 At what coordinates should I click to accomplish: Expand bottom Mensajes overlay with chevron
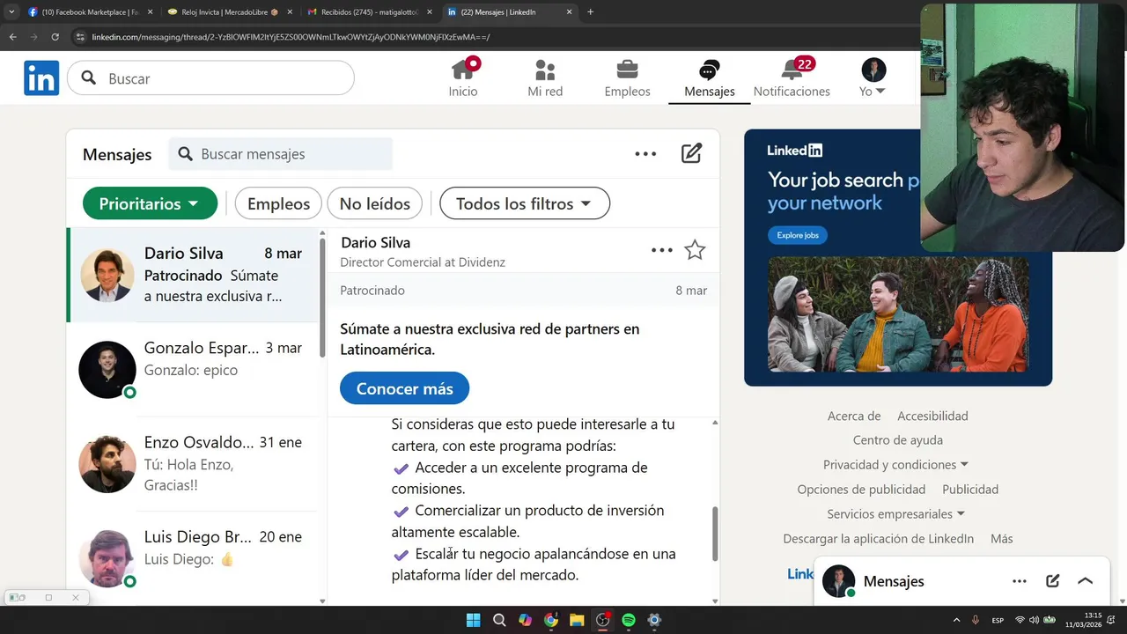pyautogui.click(x=1085, y=581)
